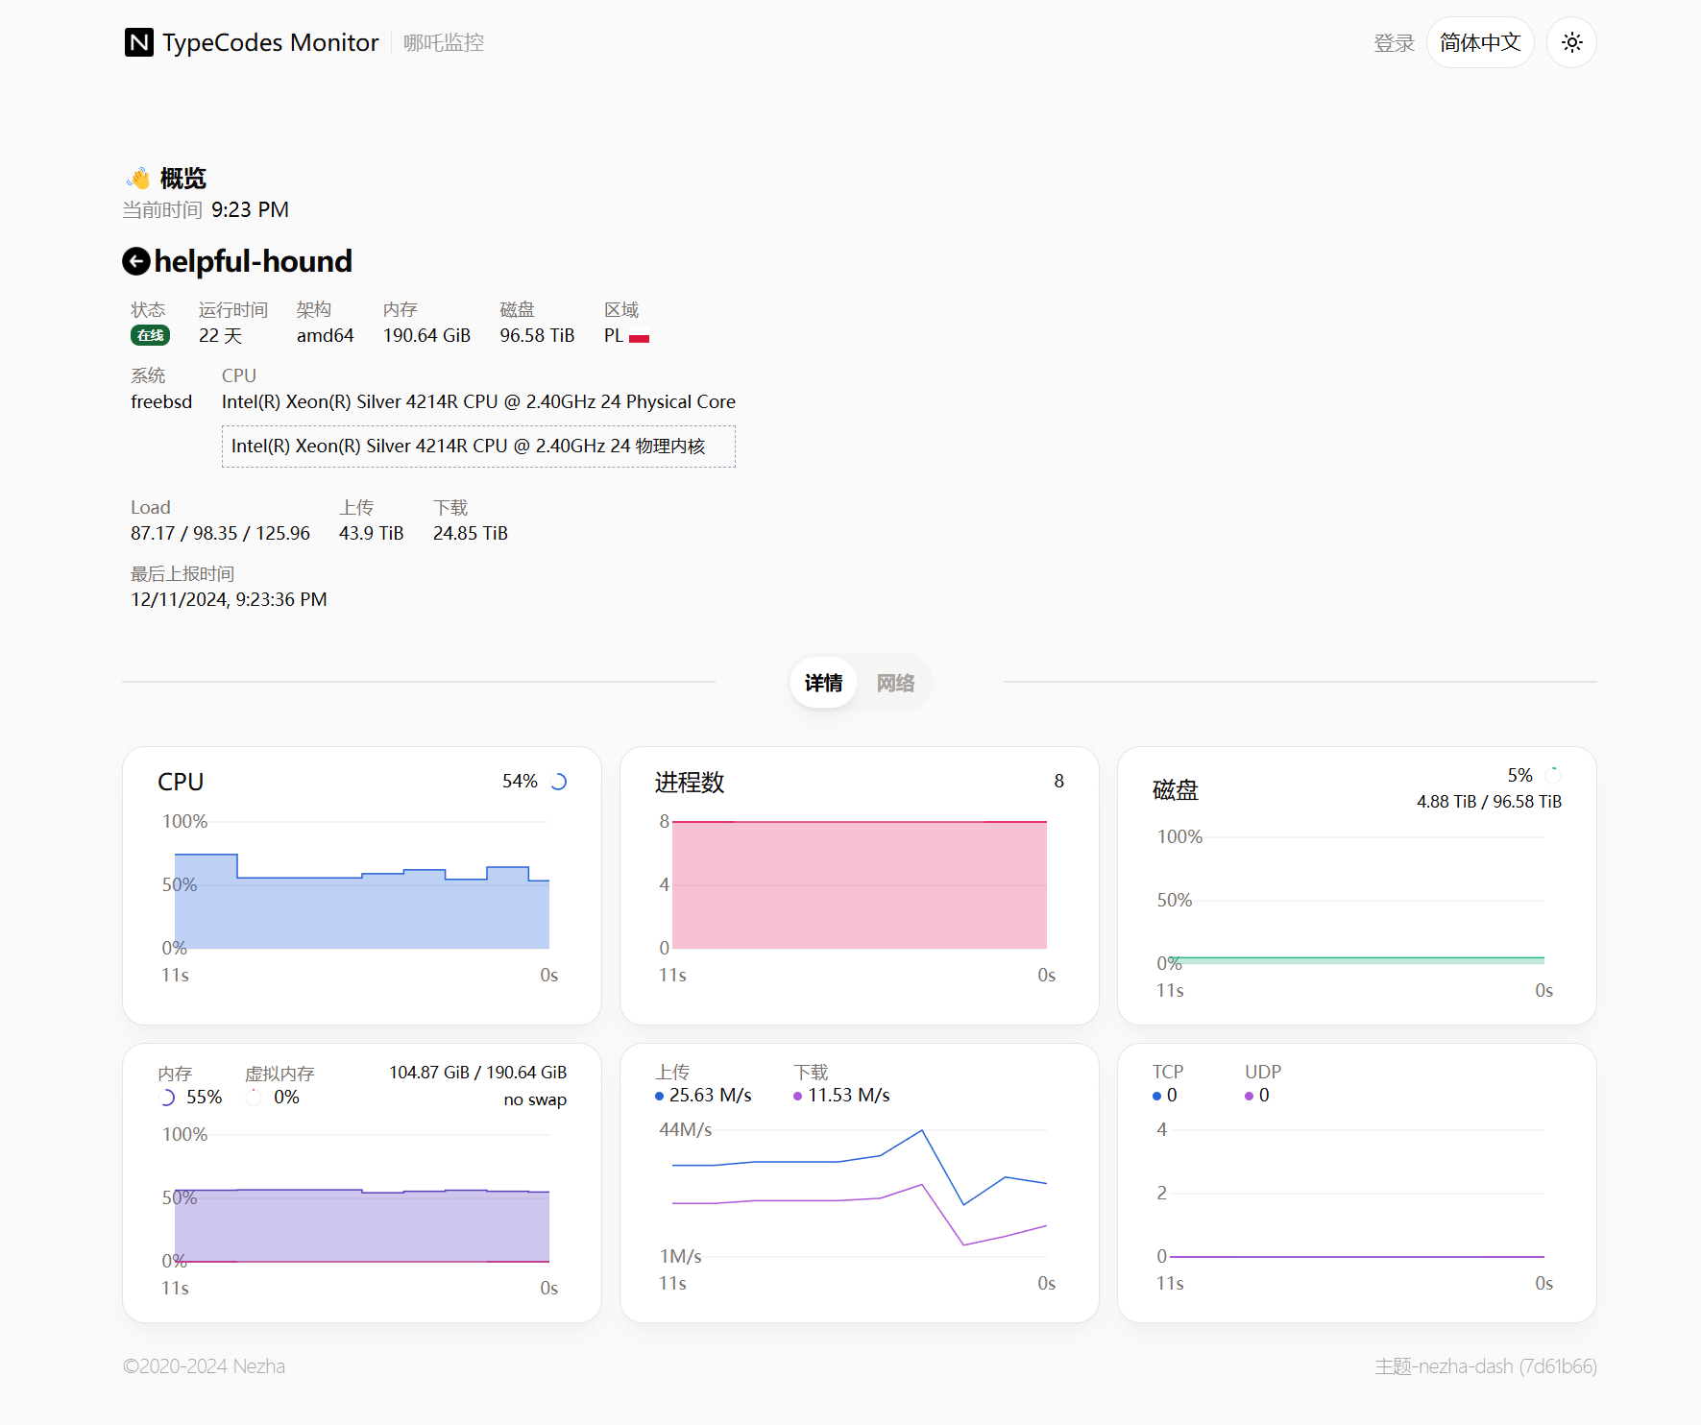Click the memory 55% ring indicator

(x=167, y=1098)
